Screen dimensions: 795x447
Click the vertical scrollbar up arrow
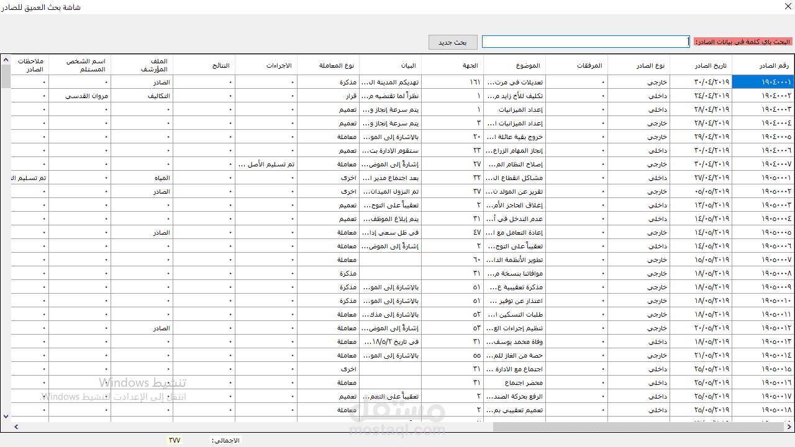coord(6,60)
